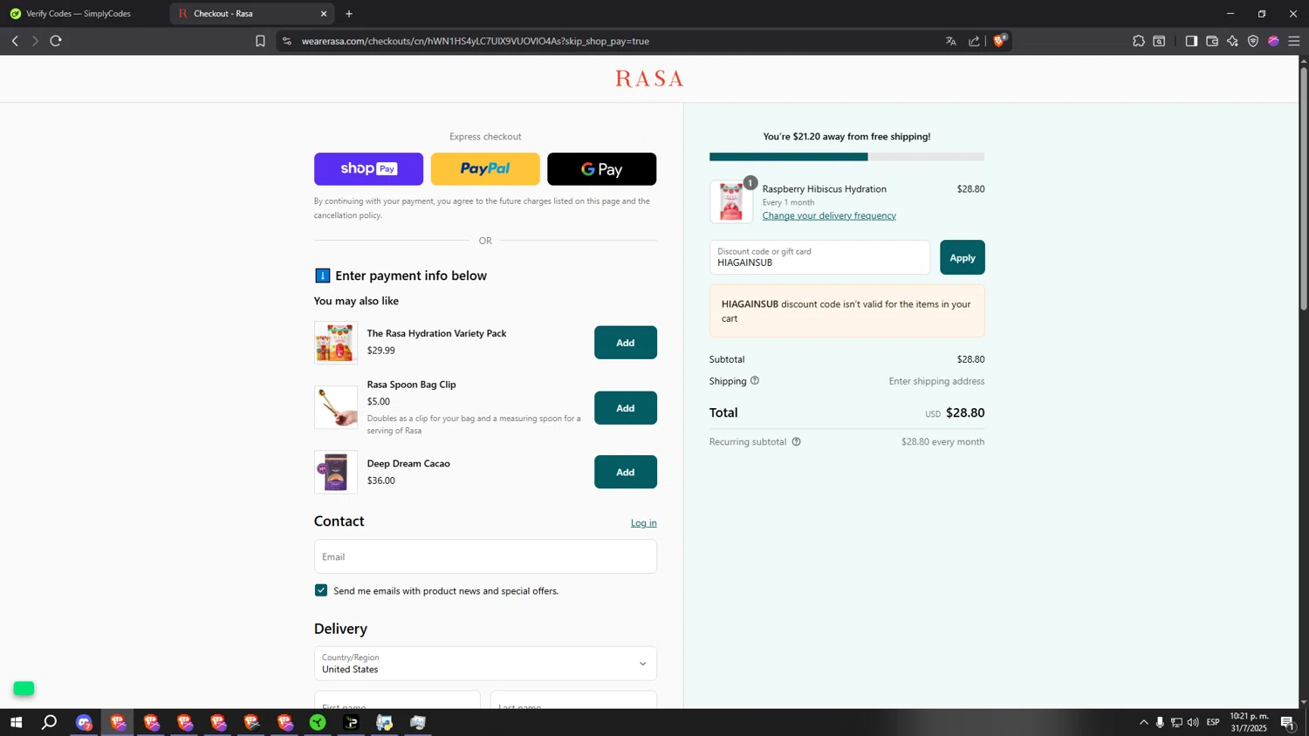Share this page icon
1309x736 pixels.
pyautogui.click(x=974, y=41)
